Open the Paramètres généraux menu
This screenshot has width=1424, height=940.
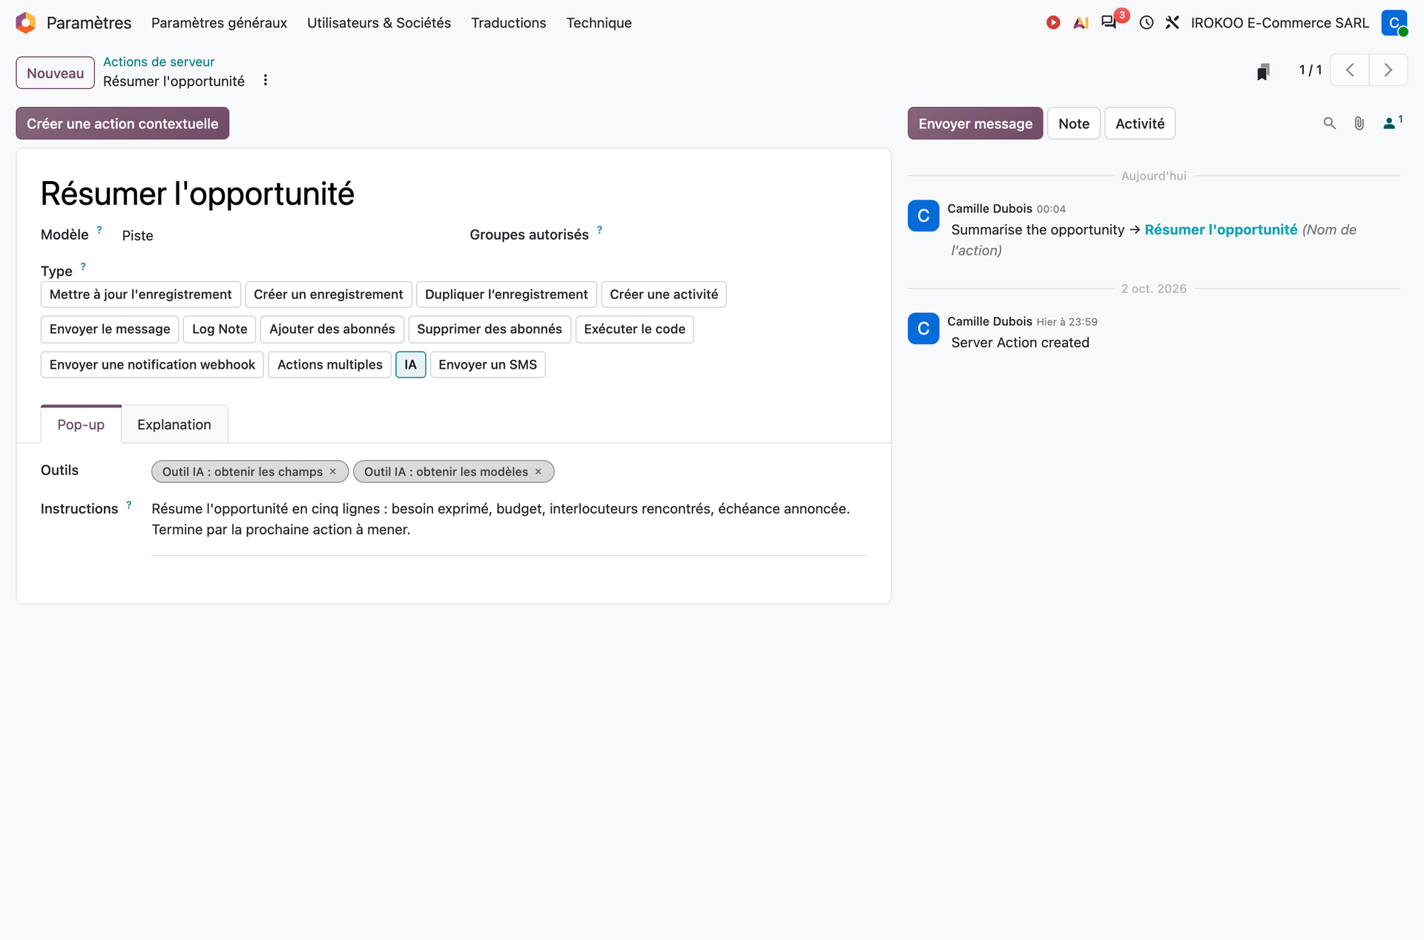tap(220, 23)
